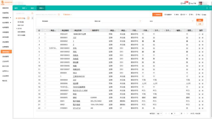
Task: Check the row 15 培训费 checkbox
Action: pos(45,83)
